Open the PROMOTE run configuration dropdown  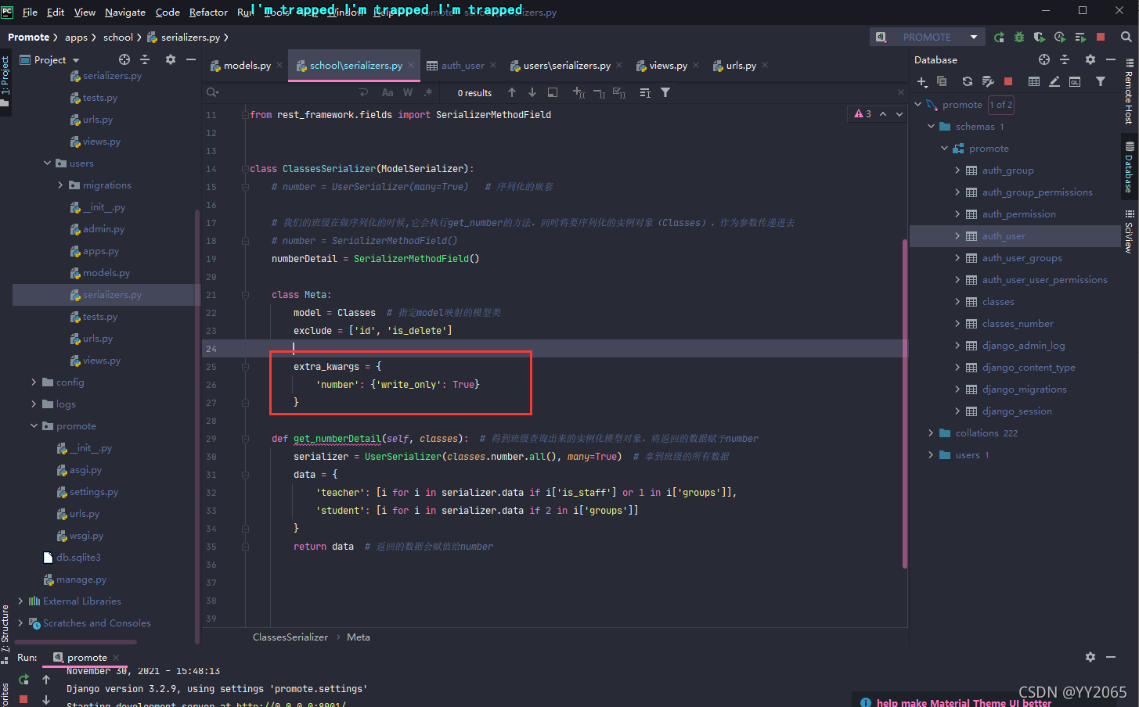[927, 37]
